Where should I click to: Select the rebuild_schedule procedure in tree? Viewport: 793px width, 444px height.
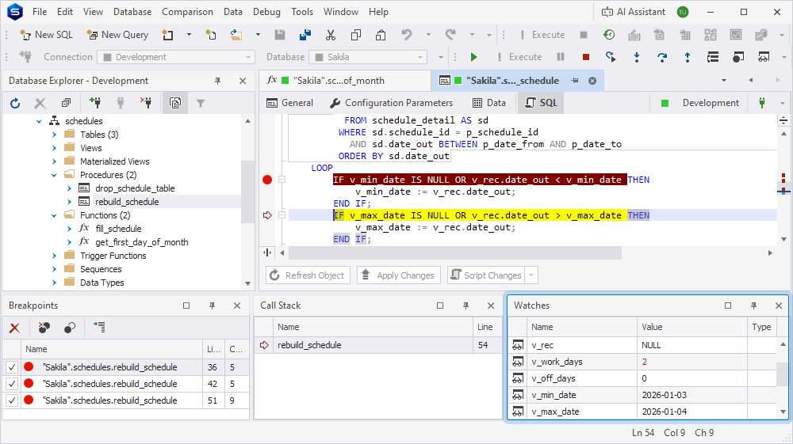coord(127,202)
